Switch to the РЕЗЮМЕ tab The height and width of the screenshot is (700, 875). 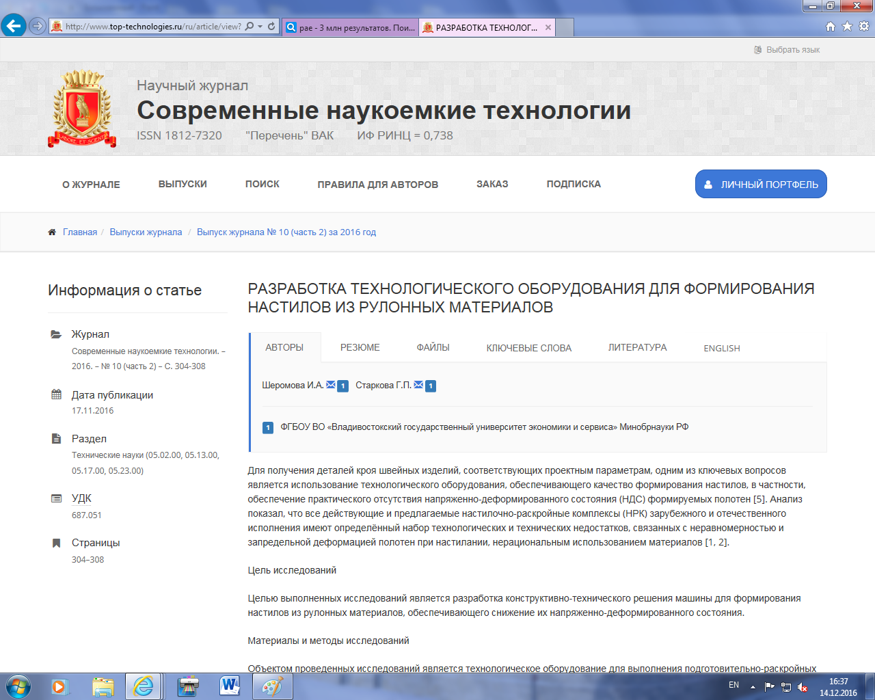click(x=360, y=347)
